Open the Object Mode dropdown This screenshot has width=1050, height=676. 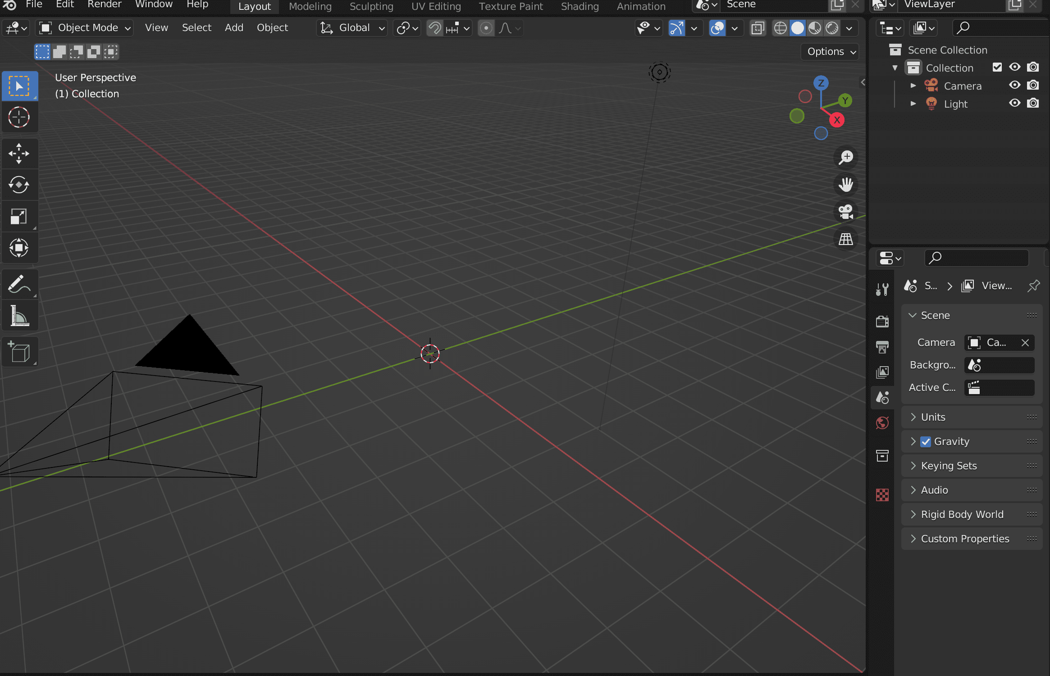85,28
